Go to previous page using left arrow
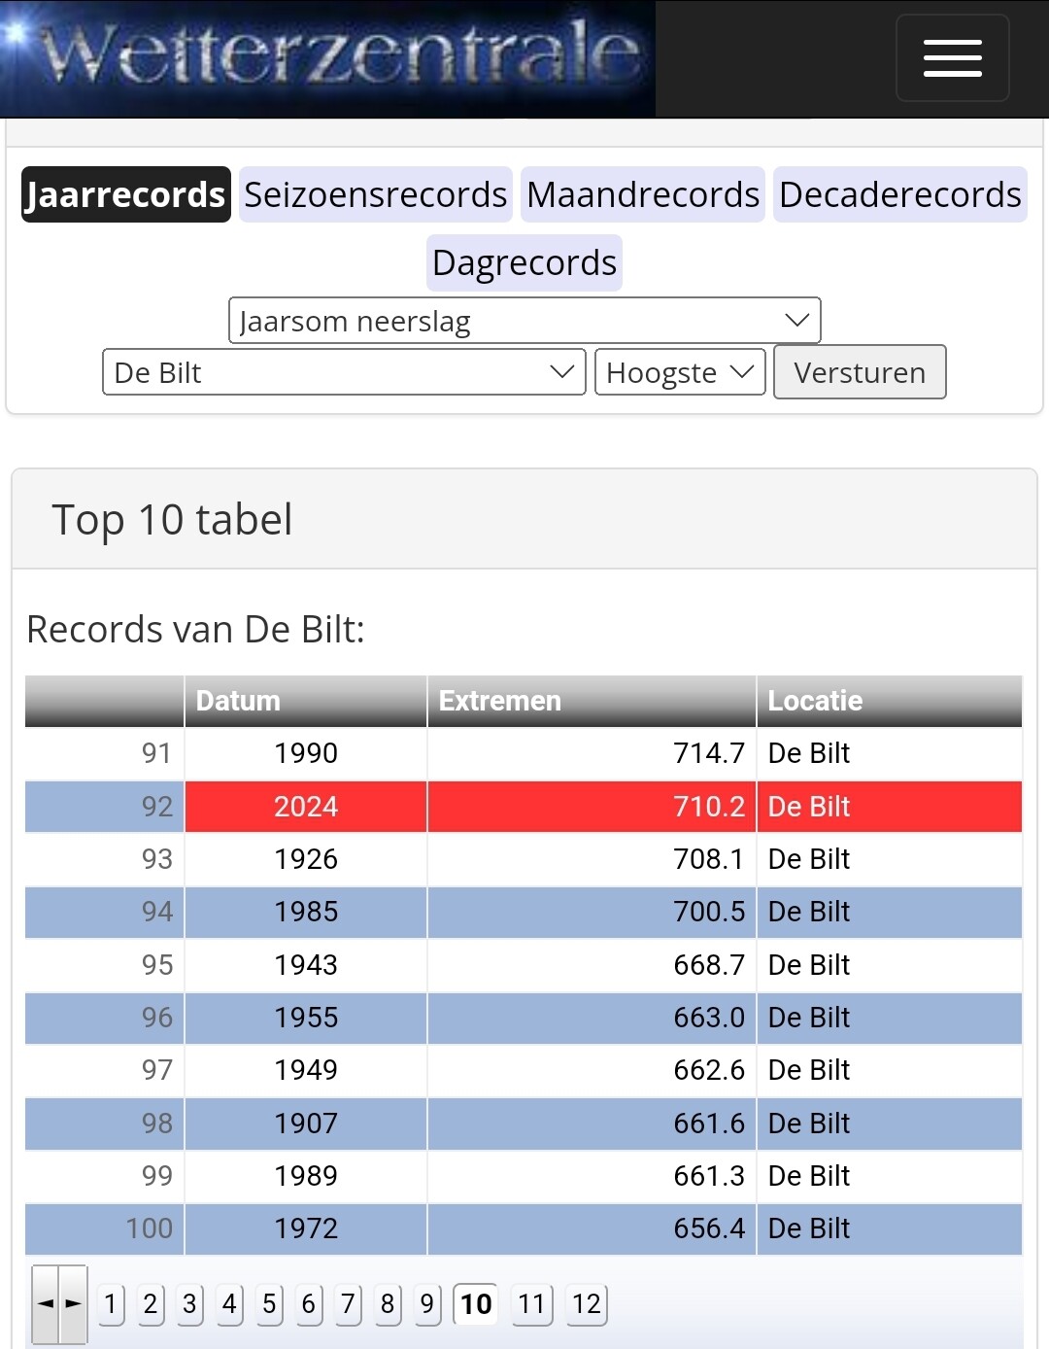Image resolution: width=1049 pixels, height=1349 pixels. coord(46,1303)
